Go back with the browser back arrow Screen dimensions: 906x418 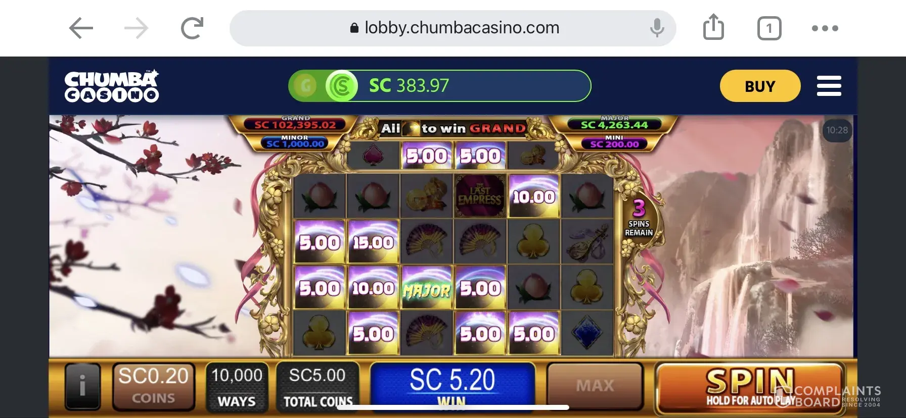tap(81, 28)
